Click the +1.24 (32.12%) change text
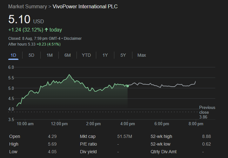The height and width of the screenshot is (158, 228). (x=26, y=30)
